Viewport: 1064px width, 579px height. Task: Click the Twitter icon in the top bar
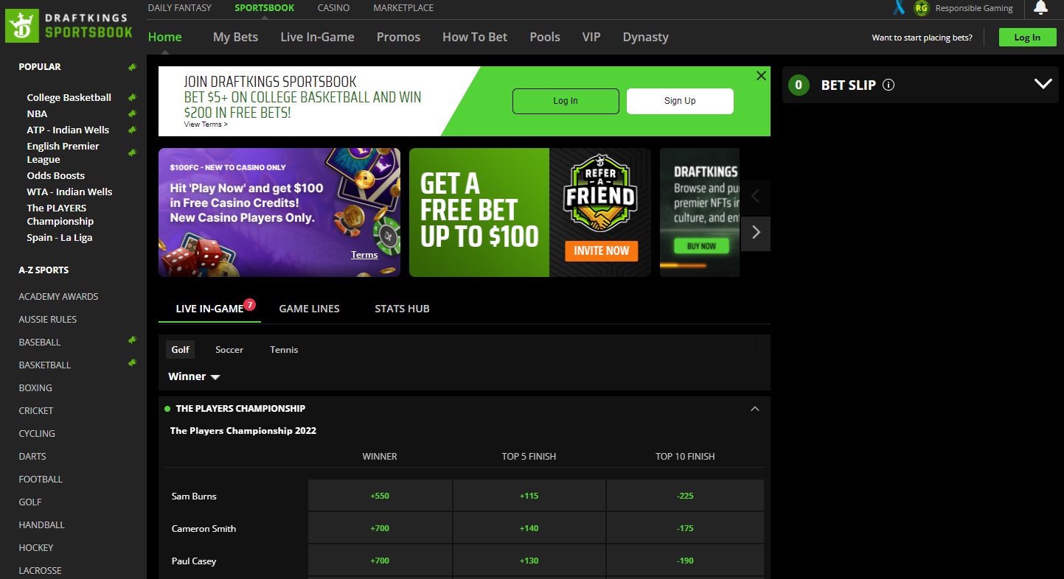coord(898,8)
